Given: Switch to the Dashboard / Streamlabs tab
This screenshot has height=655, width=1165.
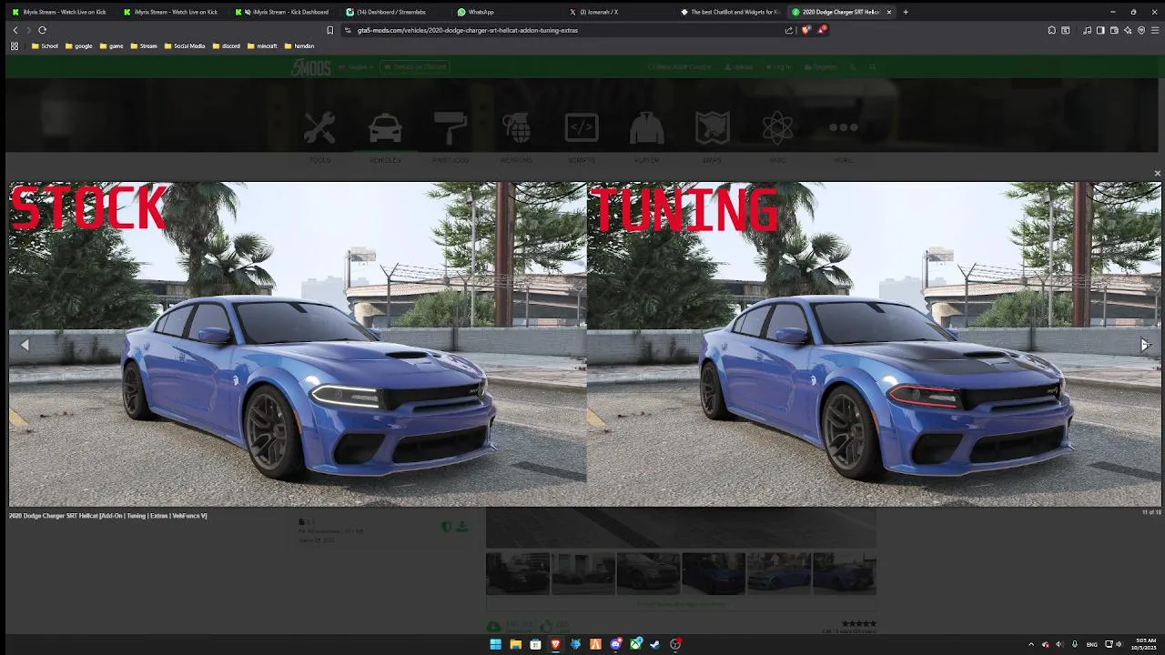Looking at the screenshot, I should click(x=395, y=12).
